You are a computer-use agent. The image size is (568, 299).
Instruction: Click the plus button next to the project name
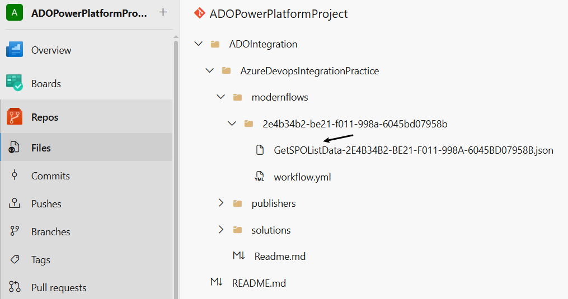[x=163, y=12]
